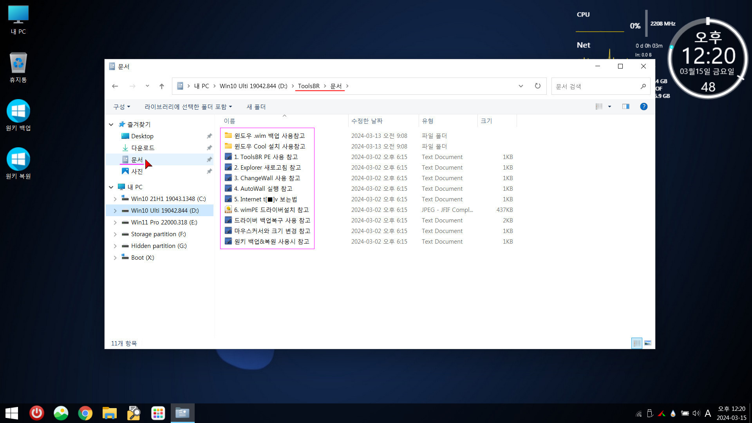Sort by the 크기 column header

(x=497, y=121)
